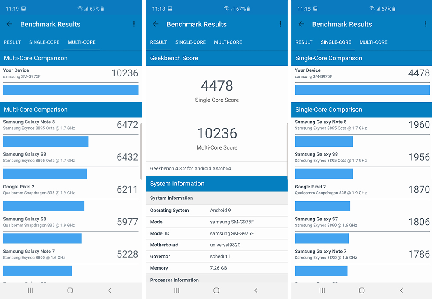
Task: Tap Your Device multi-core score bar 10236
Action: [x=71, y=90]
